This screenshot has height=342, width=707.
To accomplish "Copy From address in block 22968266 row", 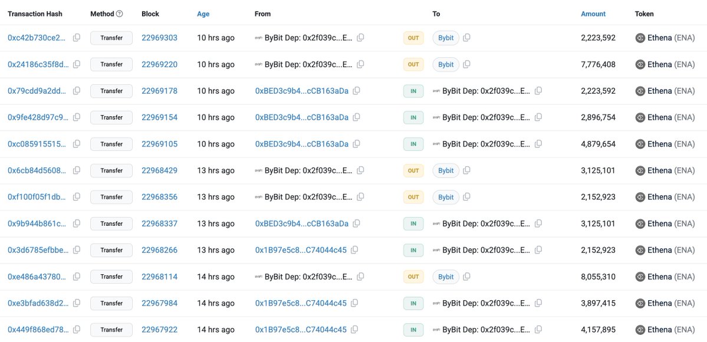I will pos(354,250).
